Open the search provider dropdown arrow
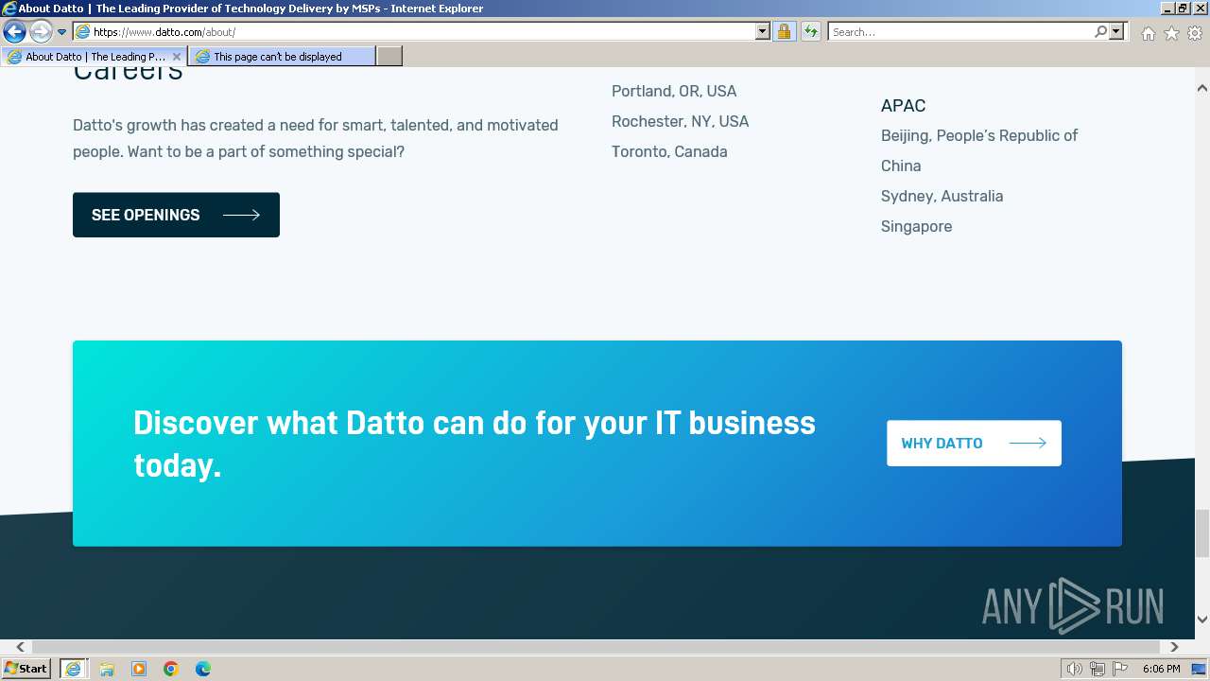The image size is (1210, 681). click(x=1116, y=31)
